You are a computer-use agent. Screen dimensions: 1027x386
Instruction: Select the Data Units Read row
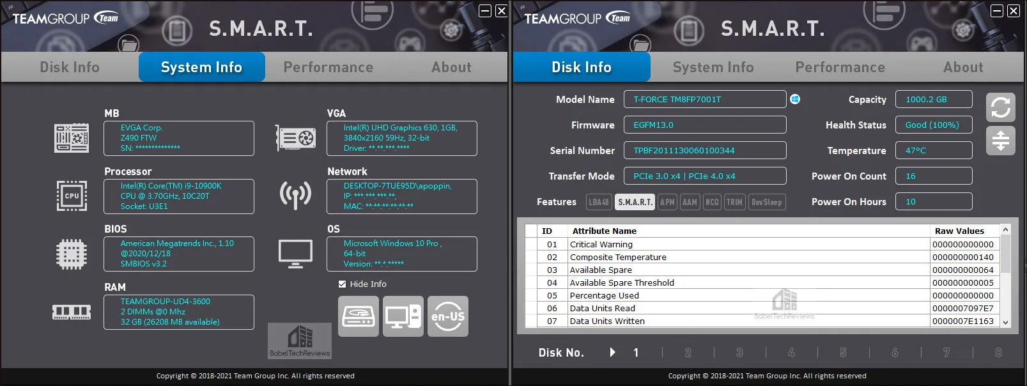(762, 308)
